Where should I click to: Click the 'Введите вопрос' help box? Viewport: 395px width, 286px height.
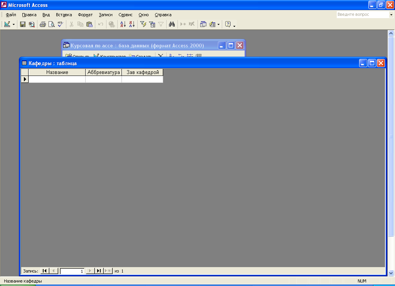(363, 15)
